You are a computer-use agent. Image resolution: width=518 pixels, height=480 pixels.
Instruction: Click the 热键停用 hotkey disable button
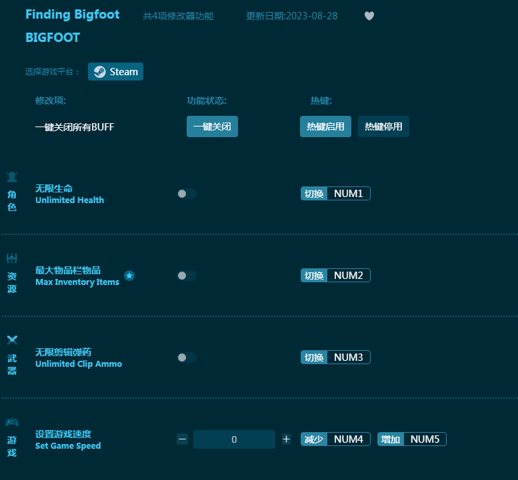tap(383, 126)
